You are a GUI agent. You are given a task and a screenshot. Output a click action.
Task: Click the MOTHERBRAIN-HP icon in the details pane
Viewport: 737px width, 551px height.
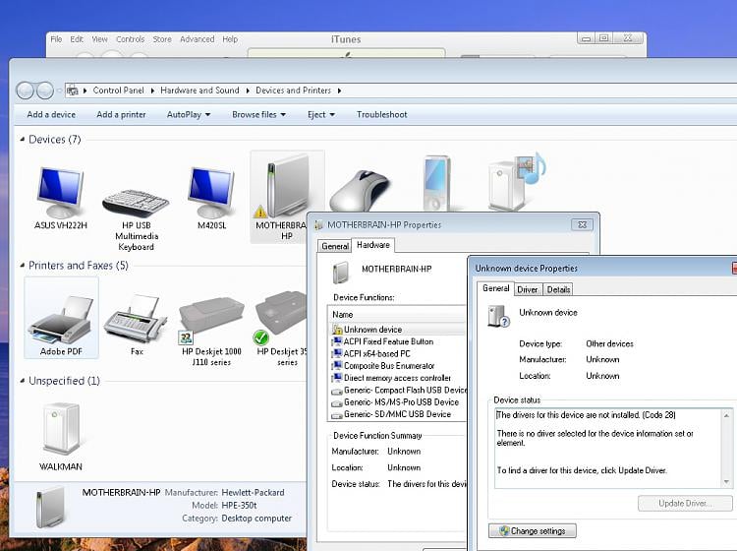pyautogui.click(x=50, y=508)
